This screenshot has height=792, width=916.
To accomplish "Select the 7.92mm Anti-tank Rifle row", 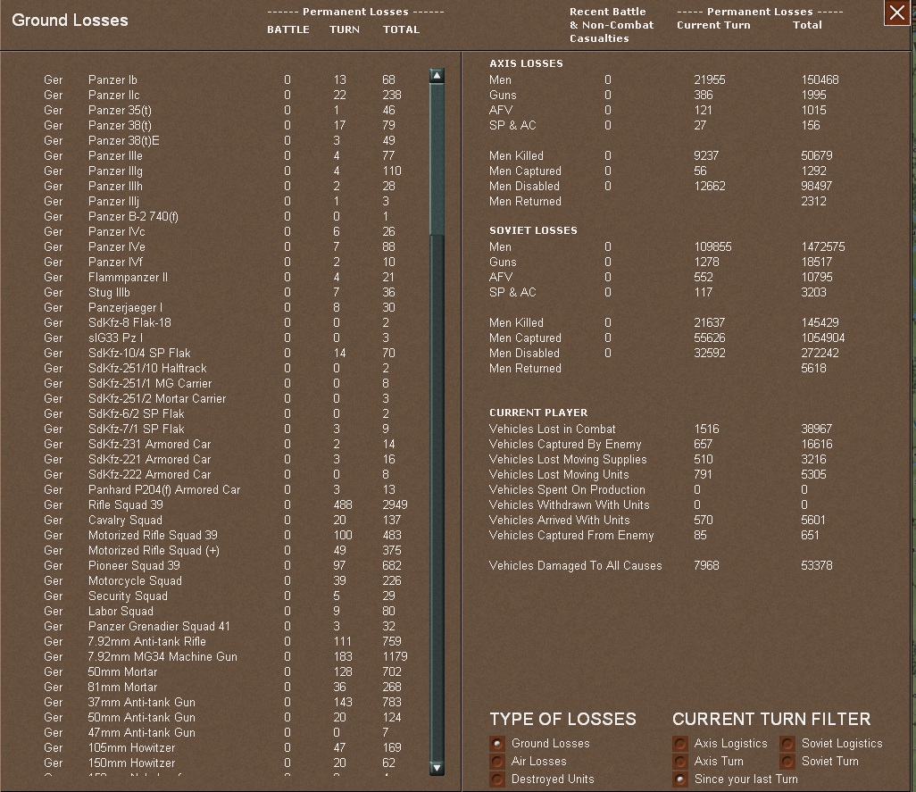I will (226, 642).
